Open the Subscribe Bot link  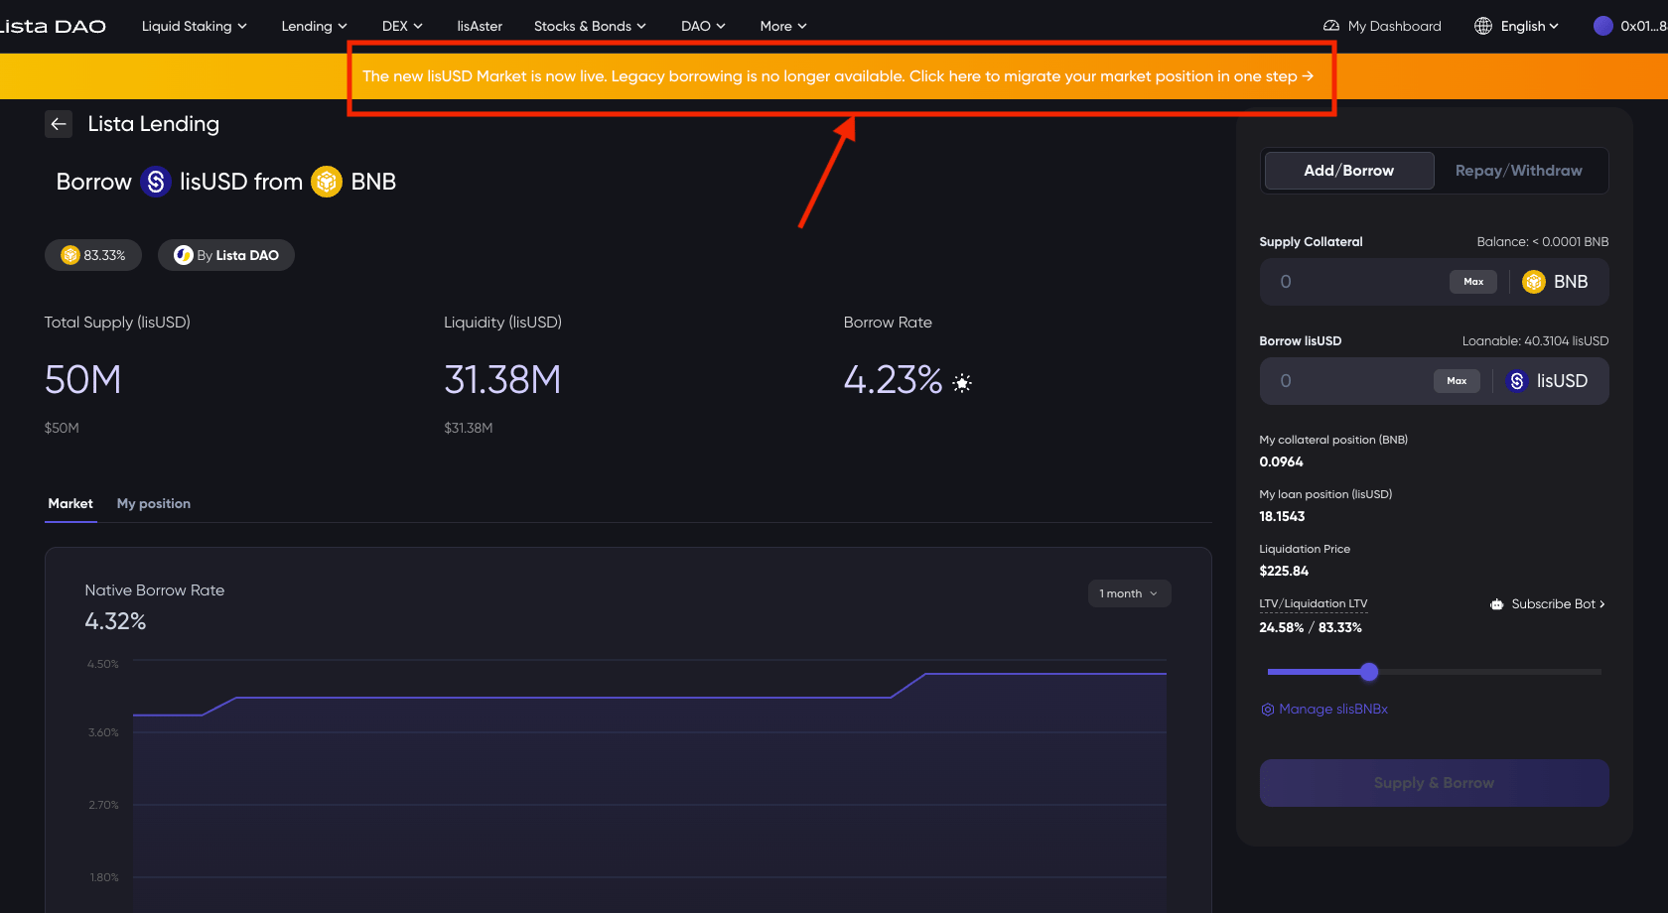(x=1547, y=604)
